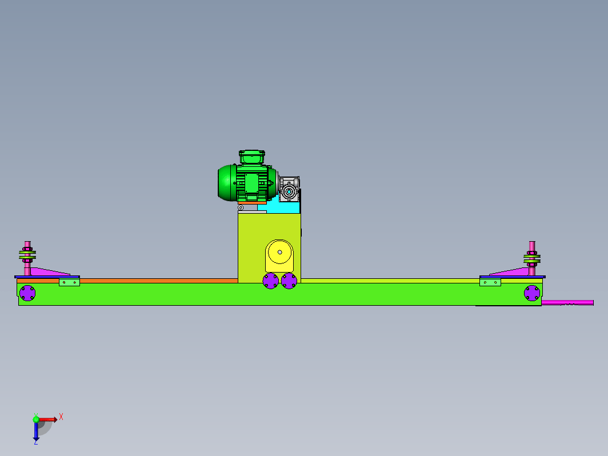Click purple flange at beam's left end

tap(27, 293)
